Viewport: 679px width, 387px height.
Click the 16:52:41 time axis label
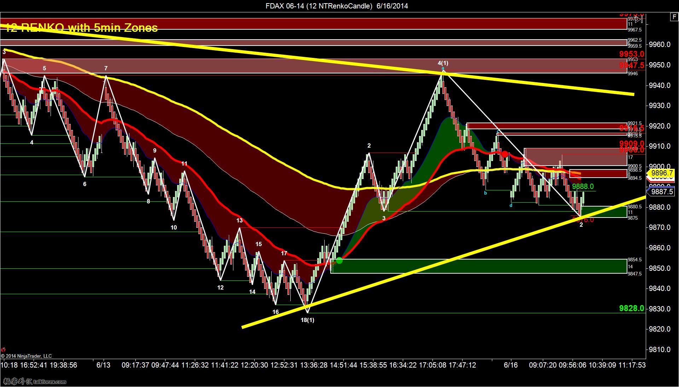(x=33, y=365)
